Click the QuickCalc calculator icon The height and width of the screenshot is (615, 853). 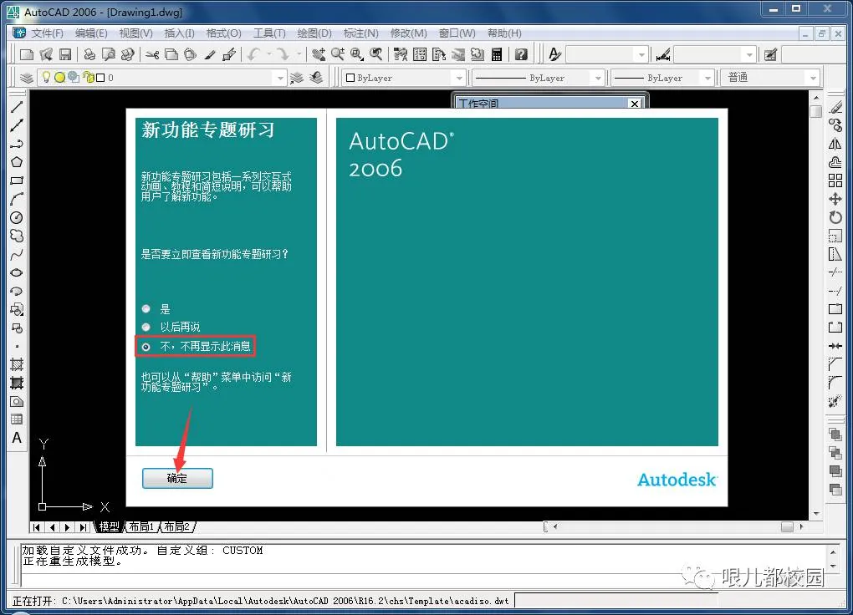tap(497, 54)
